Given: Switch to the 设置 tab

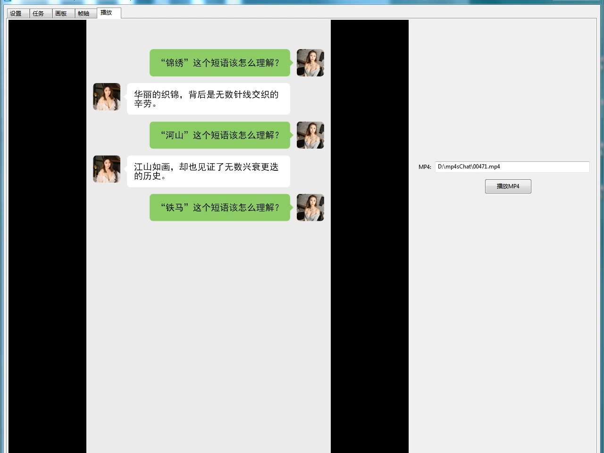Looking at the screenshot, I should click(x=18, y=13).
